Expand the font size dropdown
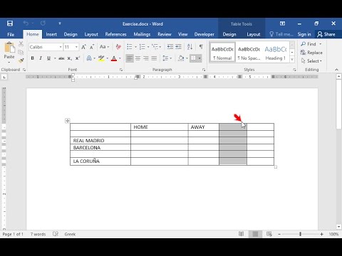This screenshot has width=342, height=256. tap(76, 47)
